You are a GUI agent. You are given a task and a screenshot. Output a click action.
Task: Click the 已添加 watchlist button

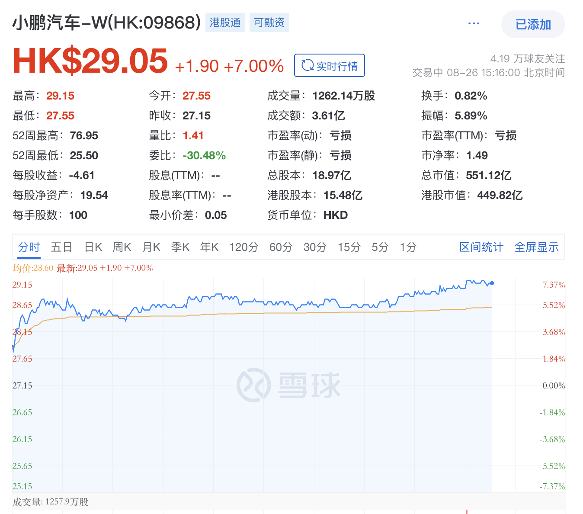(533, 24)
